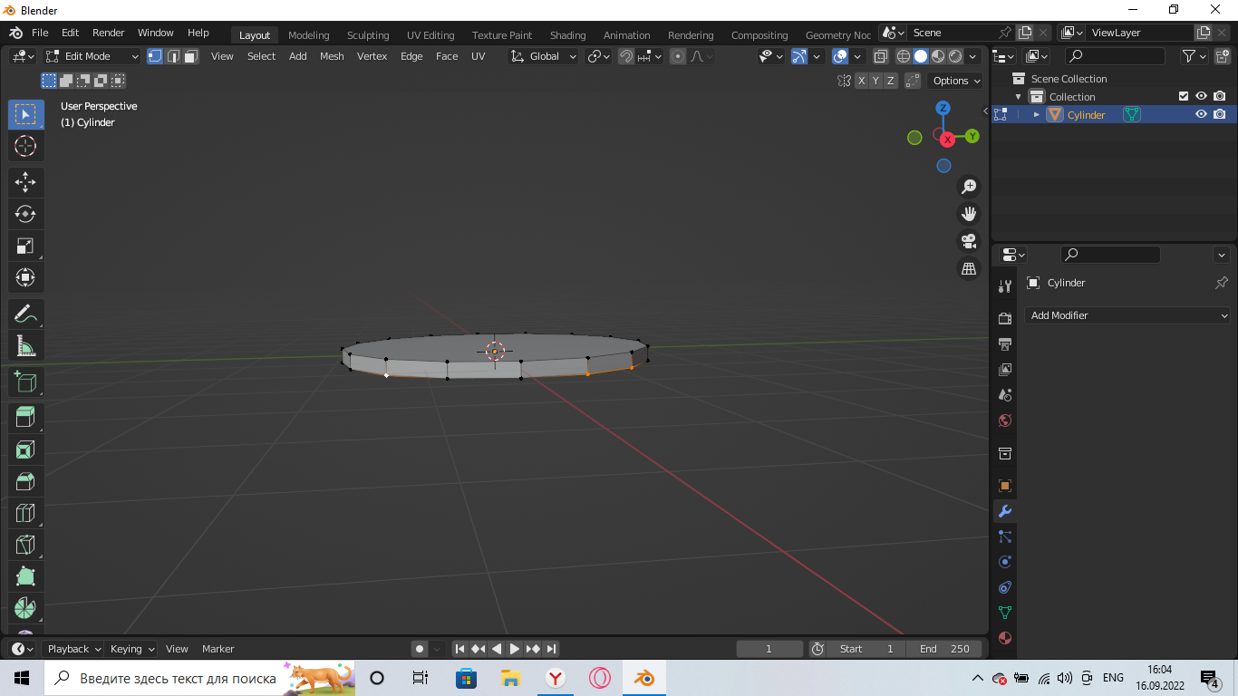The height and width of the screenshot is (696, 1238).
Task: Select the Measure ruler tool
Action: tap(25, 345)
